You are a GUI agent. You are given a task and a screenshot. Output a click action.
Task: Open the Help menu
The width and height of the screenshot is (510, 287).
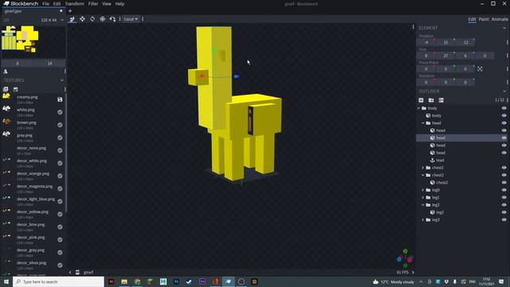coord(120,4)
